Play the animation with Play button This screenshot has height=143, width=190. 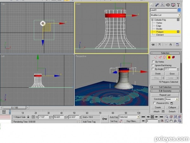(x=152, y=117)
